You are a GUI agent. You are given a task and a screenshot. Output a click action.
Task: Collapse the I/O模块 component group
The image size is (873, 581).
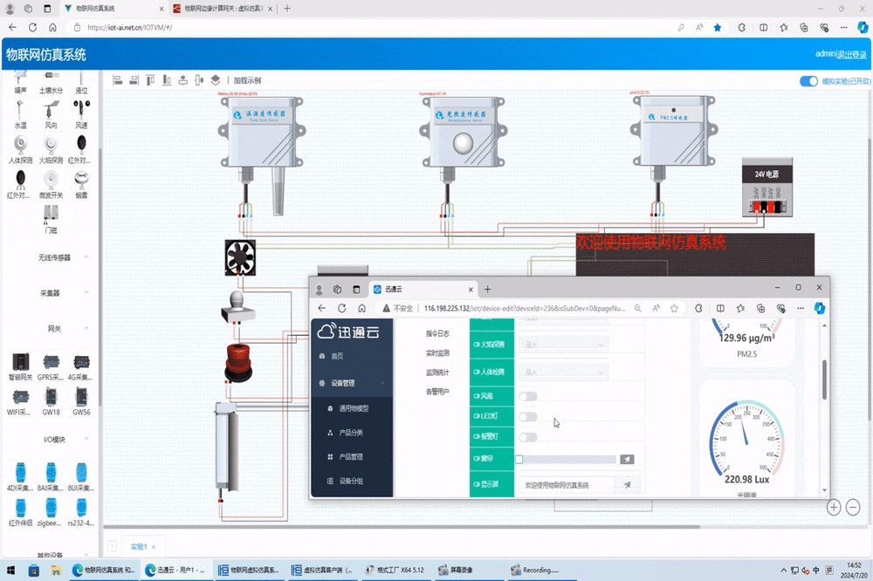click(x=86, y=440)
